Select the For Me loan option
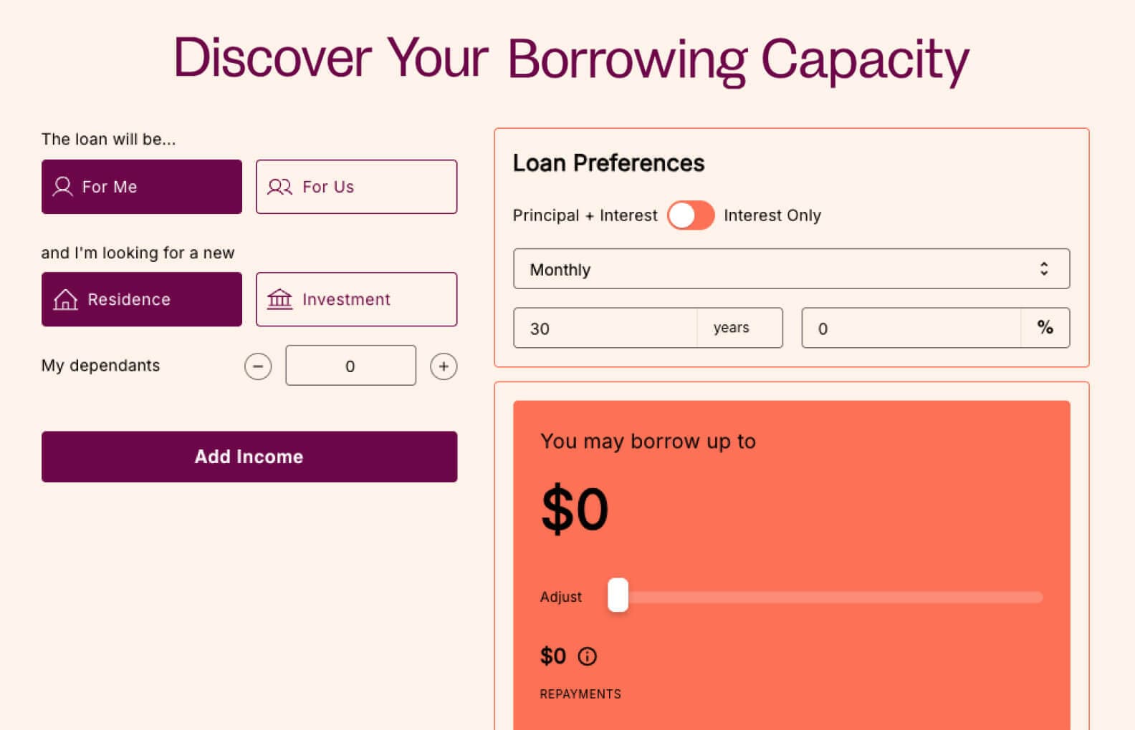The image size is (1135, 730). coord(142,187)
